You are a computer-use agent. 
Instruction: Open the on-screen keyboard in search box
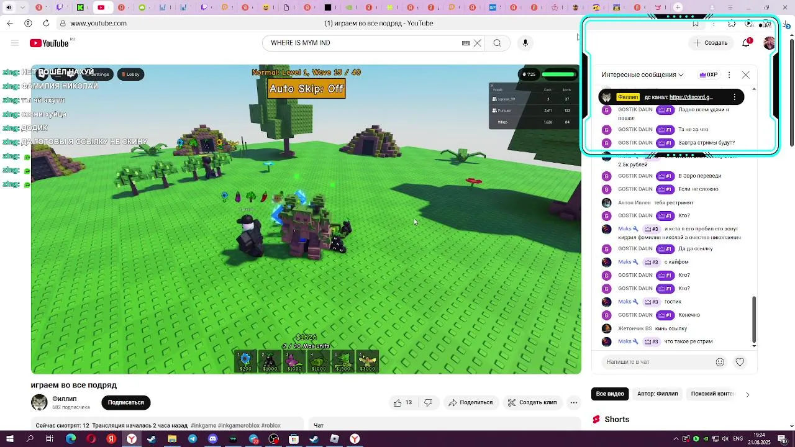(466, 43)
